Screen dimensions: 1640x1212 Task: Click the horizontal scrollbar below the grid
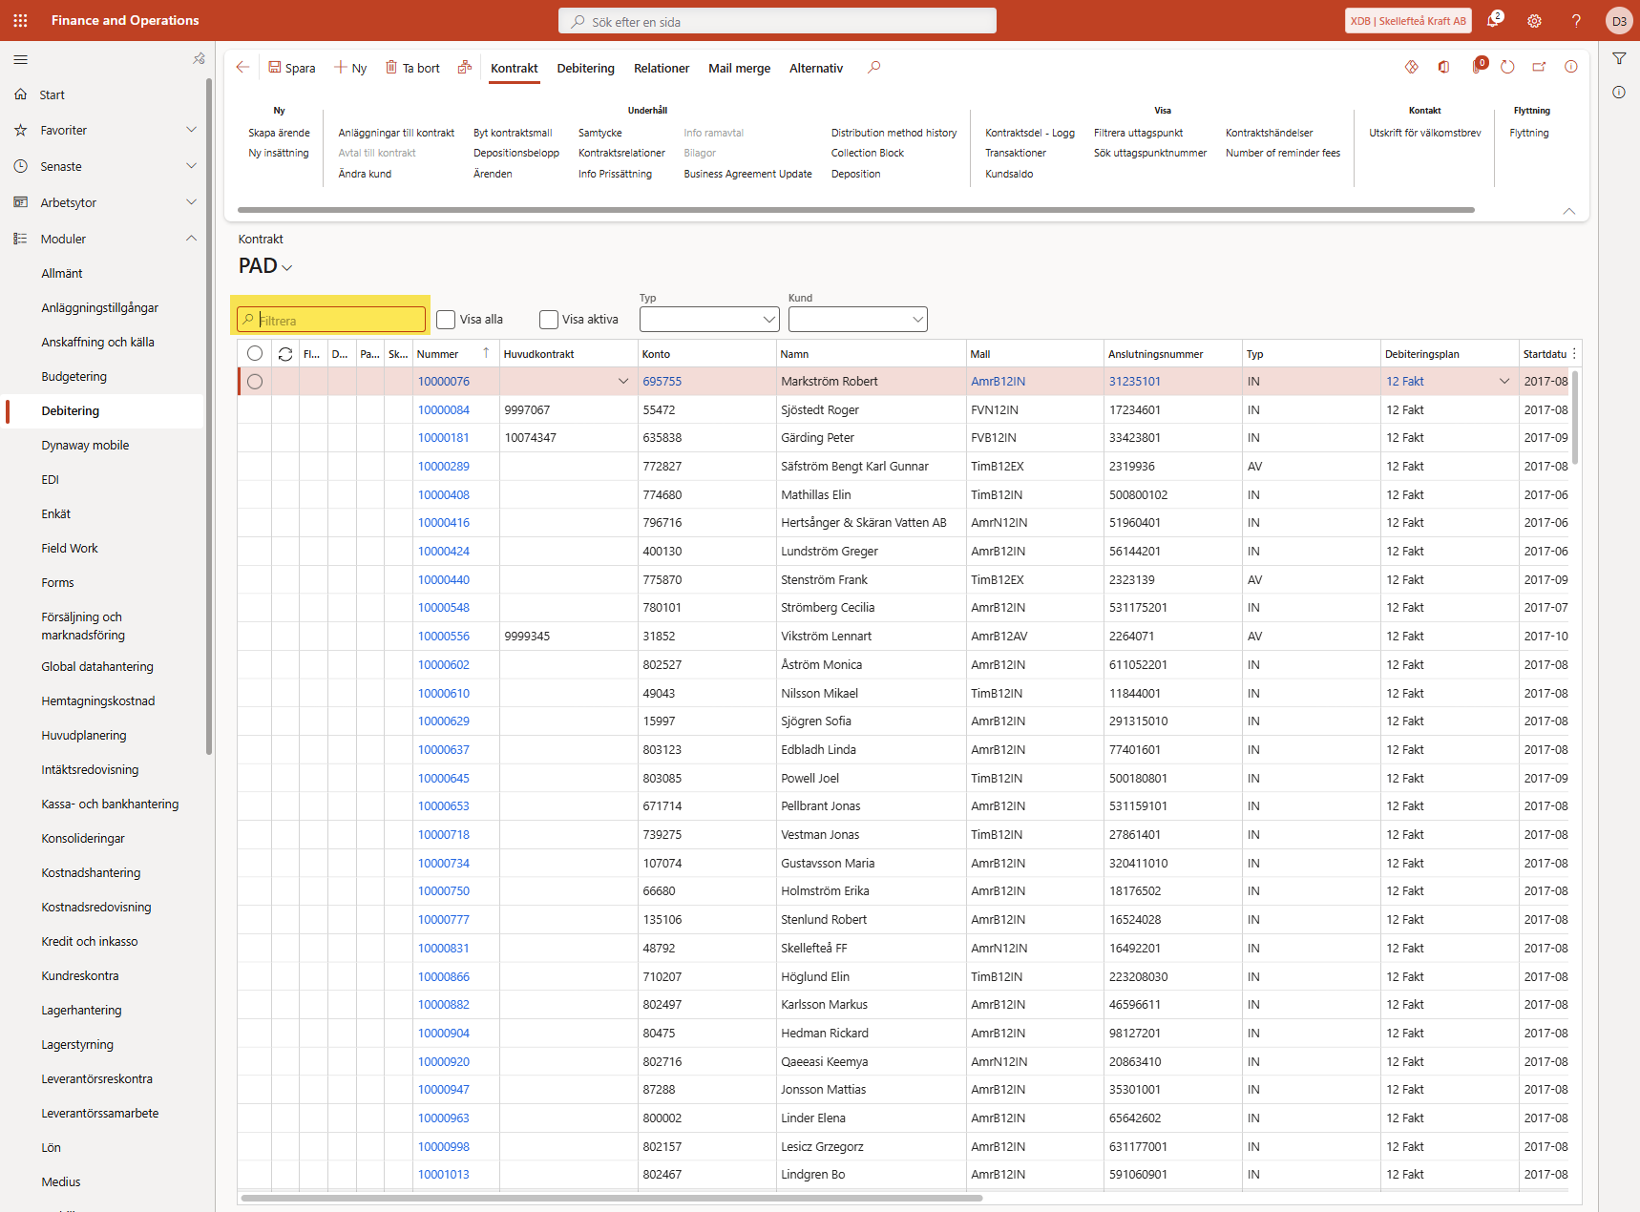point(611,1198)
